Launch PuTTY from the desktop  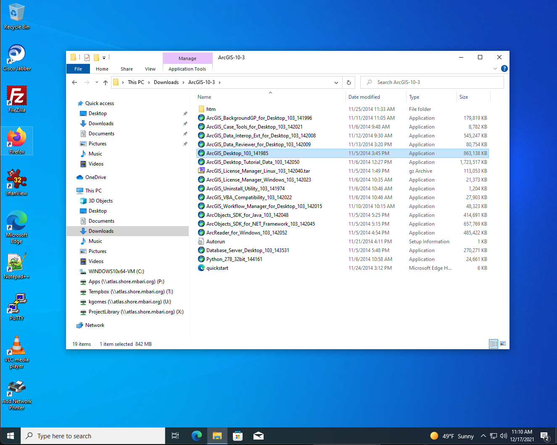click(17, 307)
